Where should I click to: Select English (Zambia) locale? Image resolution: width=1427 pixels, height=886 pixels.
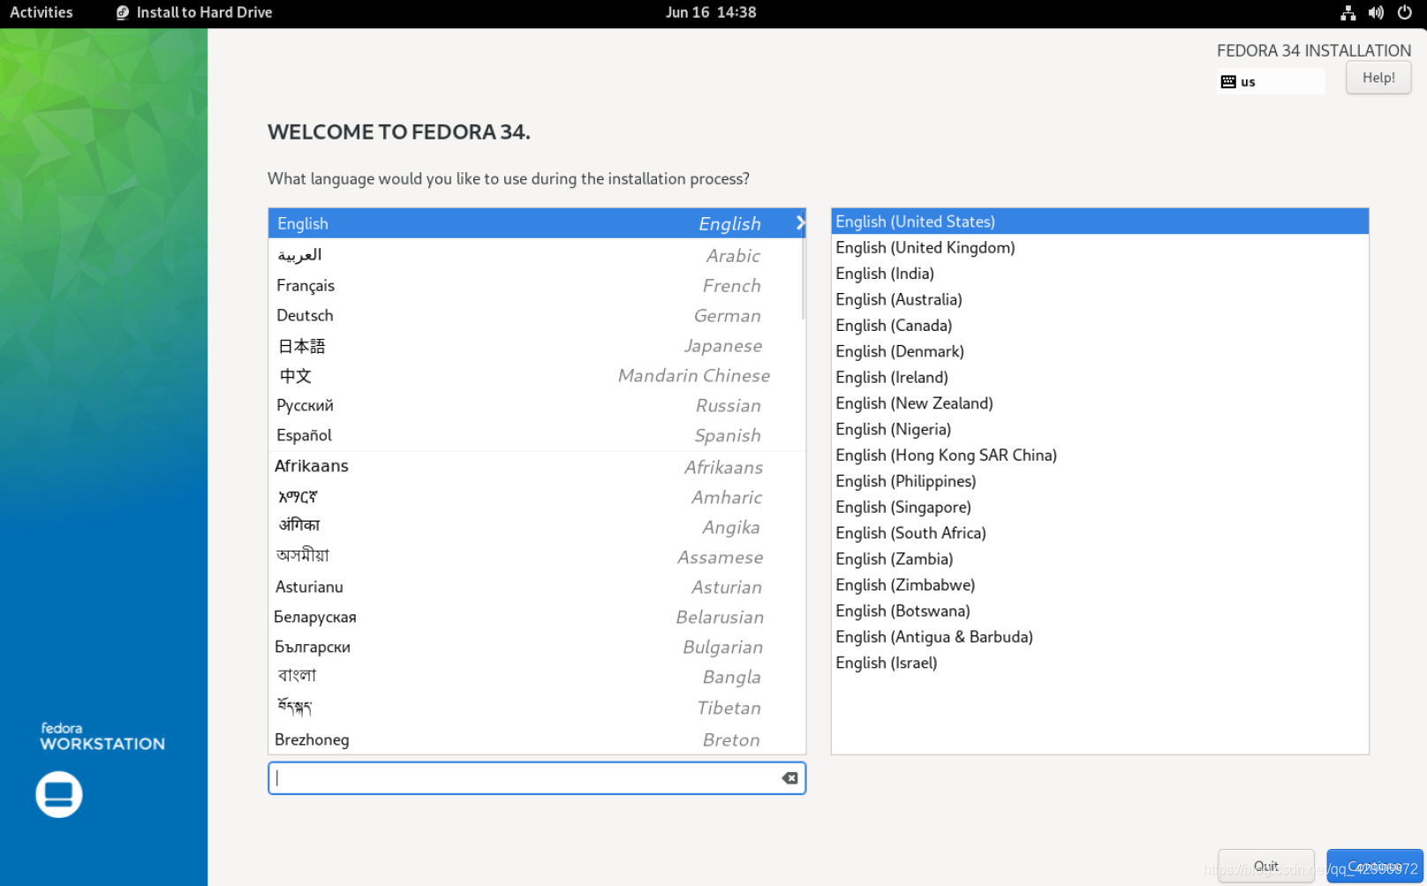pos(1099,559)
